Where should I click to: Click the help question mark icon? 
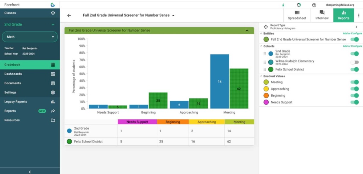click(x=314, y=5)
